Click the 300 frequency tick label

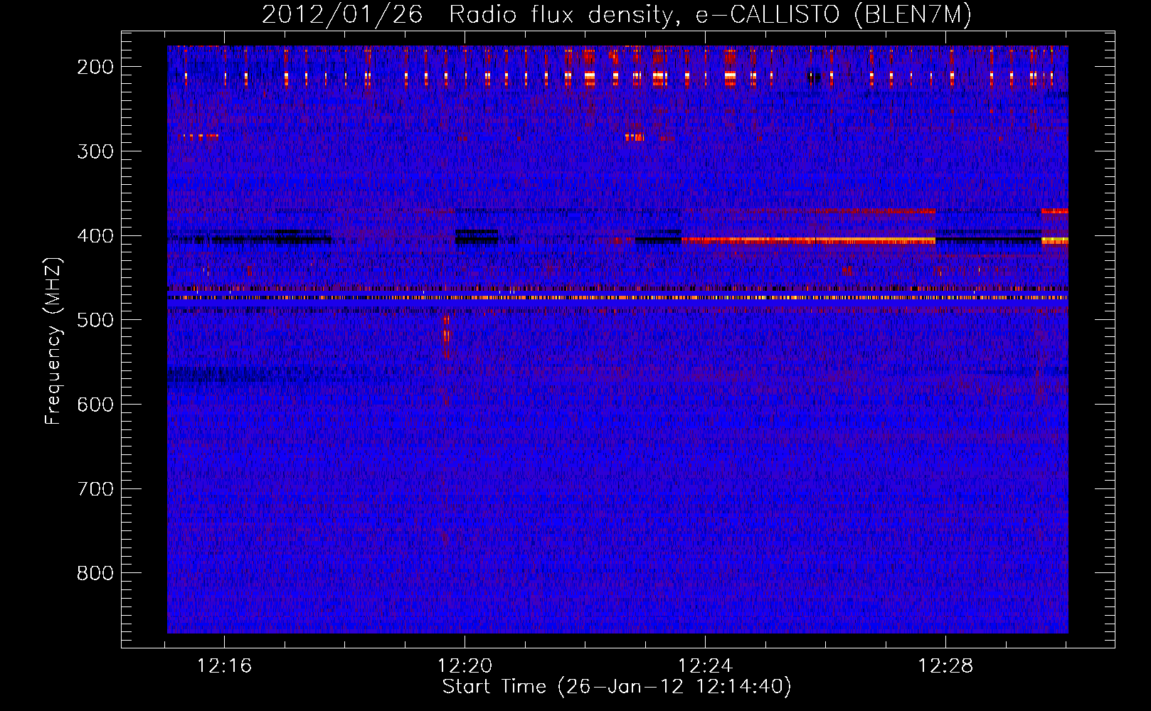tap(95, 151)
